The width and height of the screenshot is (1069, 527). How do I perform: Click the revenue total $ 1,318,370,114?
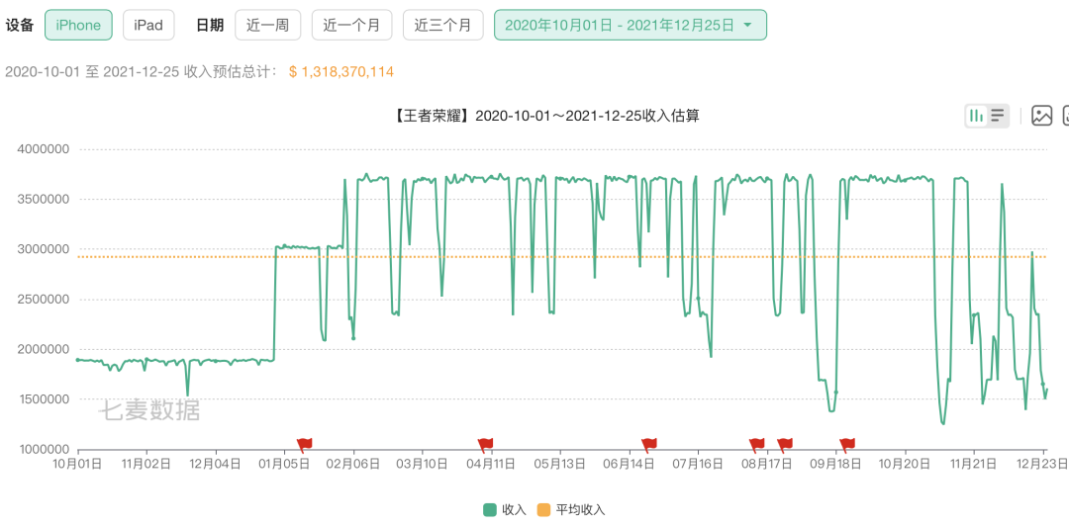[x=341, y=71]
